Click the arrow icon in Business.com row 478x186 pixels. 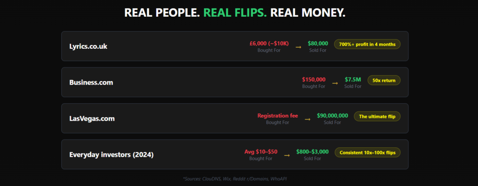[x=335, y=83]
